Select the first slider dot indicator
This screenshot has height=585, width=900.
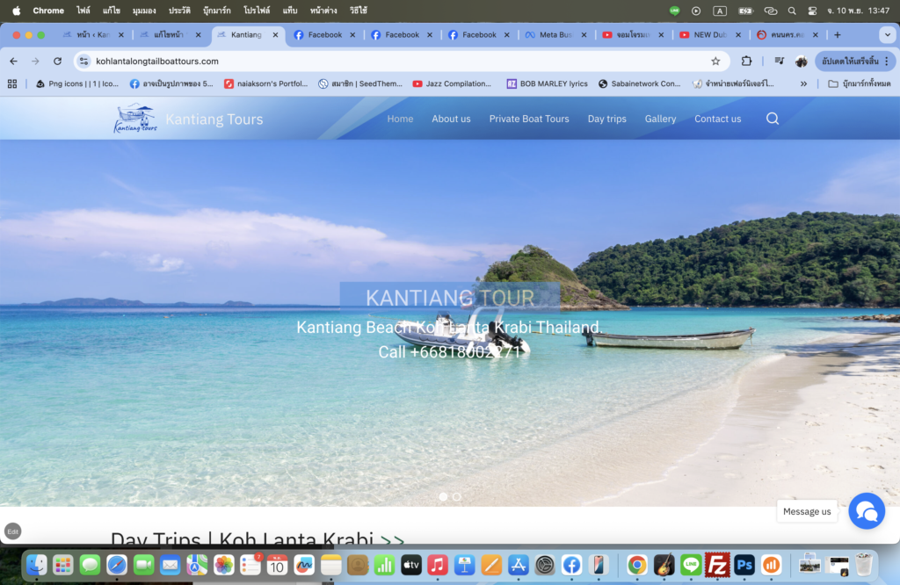tap(443, 496)
